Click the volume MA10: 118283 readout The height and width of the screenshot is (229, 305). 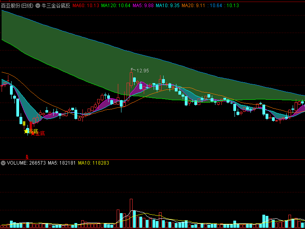pyautogui.click(x=94, y=163)
